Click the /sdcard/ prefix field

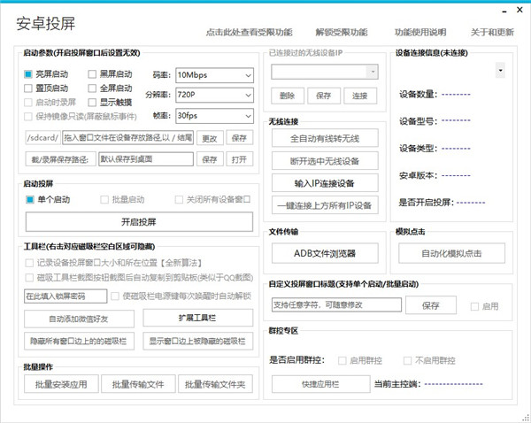click(x=42, y=138)
